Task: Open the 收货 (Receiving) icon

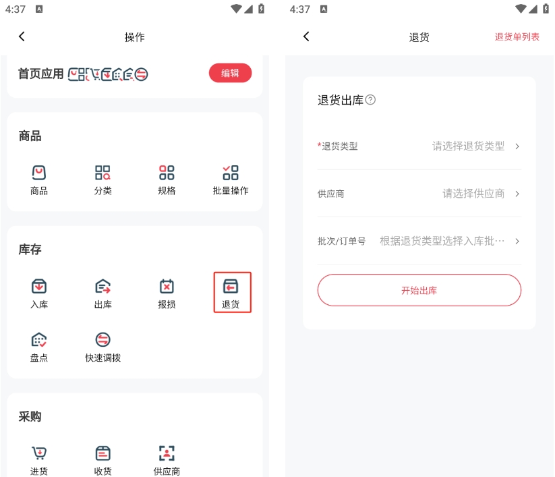Action: [x=103, y=454]
